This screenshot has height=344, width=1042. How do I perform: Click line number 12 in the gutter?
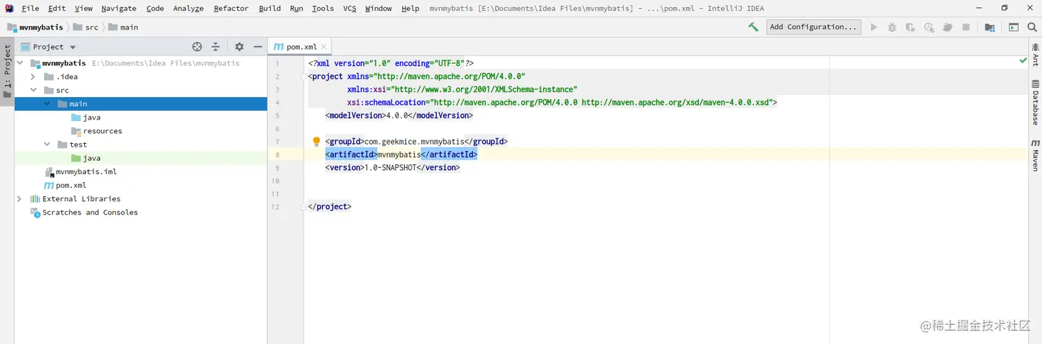click(276, 206)
